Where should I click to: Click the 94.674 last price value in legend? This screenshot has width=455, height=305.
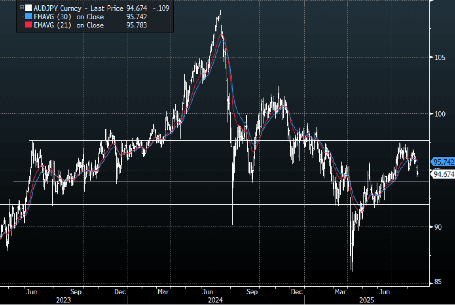(x=136, y=8)
